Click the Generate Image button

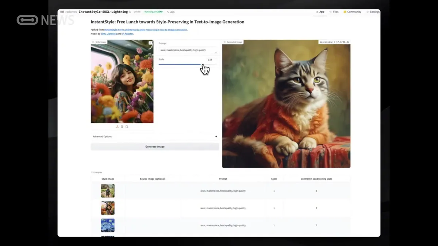pyautogui.click(x=155, y=147)
